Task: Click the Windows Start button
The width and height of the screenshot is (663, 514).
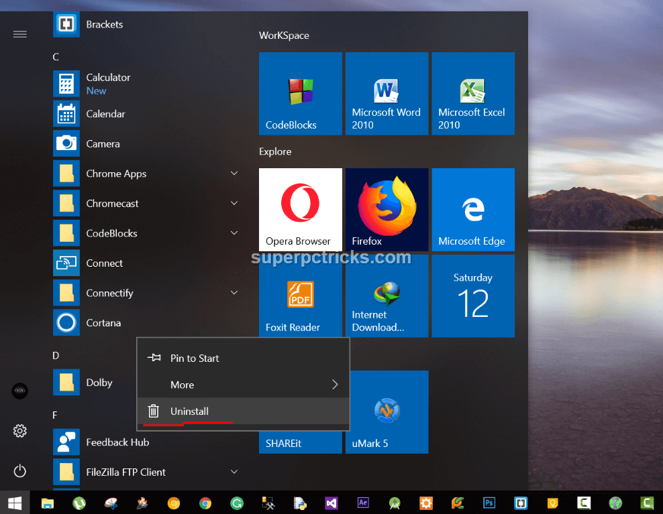Action: (x=15, y=503)
